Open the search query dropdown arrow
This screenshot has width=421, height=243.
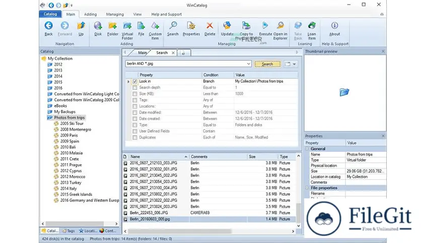click(249, 64)
